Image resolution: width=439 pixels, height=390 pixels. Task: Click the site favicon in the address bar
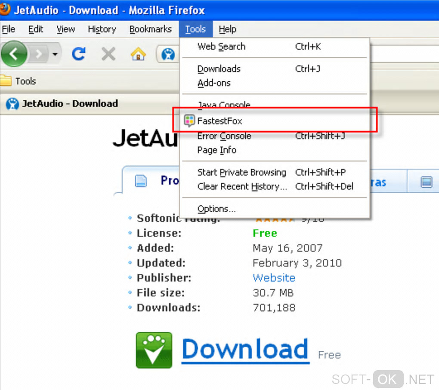click(168, 54)
